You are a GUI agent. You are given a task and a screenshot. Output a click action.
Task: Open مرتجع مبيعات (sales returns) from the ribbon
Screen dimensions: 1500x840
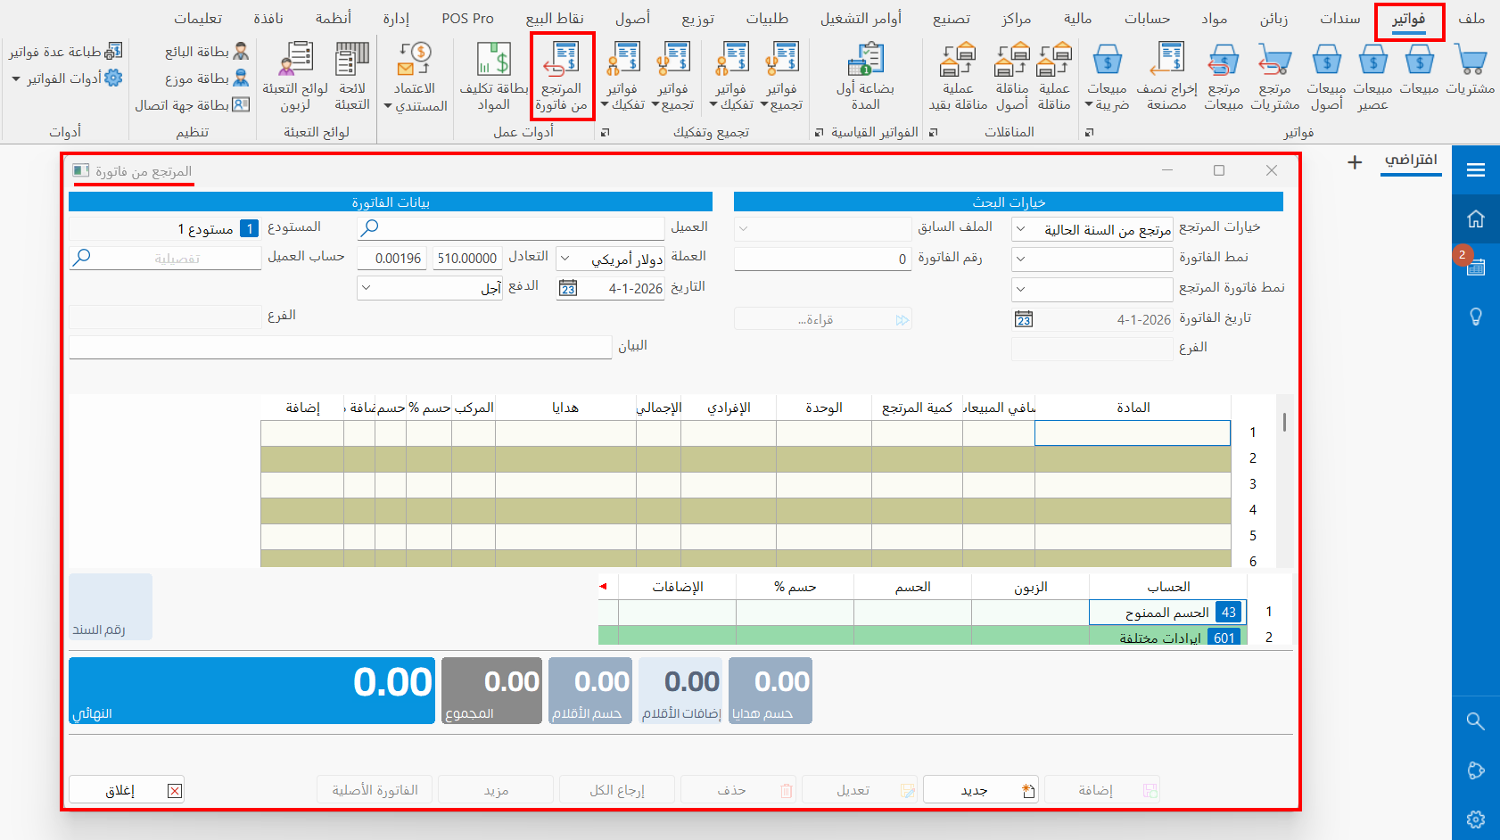pos(1224,76)
